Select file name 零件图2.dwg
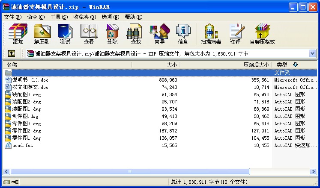The width and height of the screenshot is (320, 188). click(27, 131)
